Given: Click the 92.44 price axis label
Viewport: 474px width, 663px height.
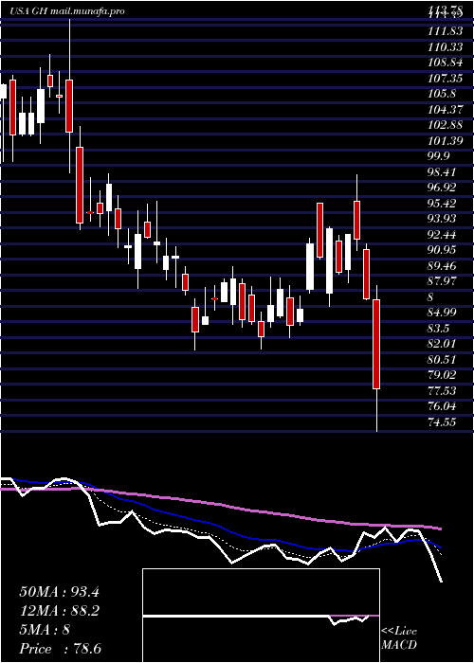Looking at the screenshot, I should [x=442, y=234].
